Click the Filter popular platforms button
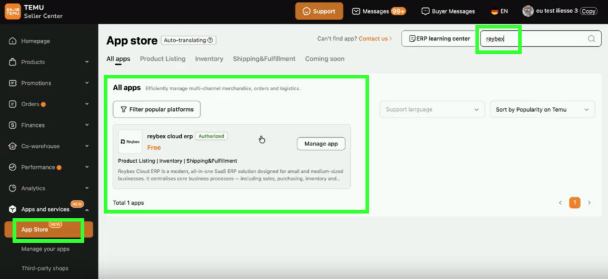 [157, 110]
